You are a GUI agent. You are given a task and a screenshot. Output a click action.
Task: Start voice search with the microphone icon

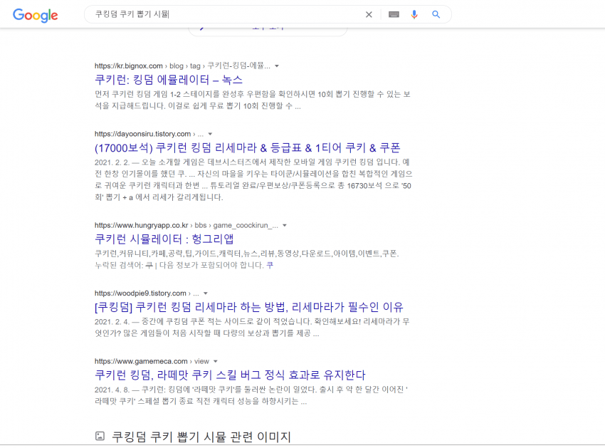click(x=414, y=15)
